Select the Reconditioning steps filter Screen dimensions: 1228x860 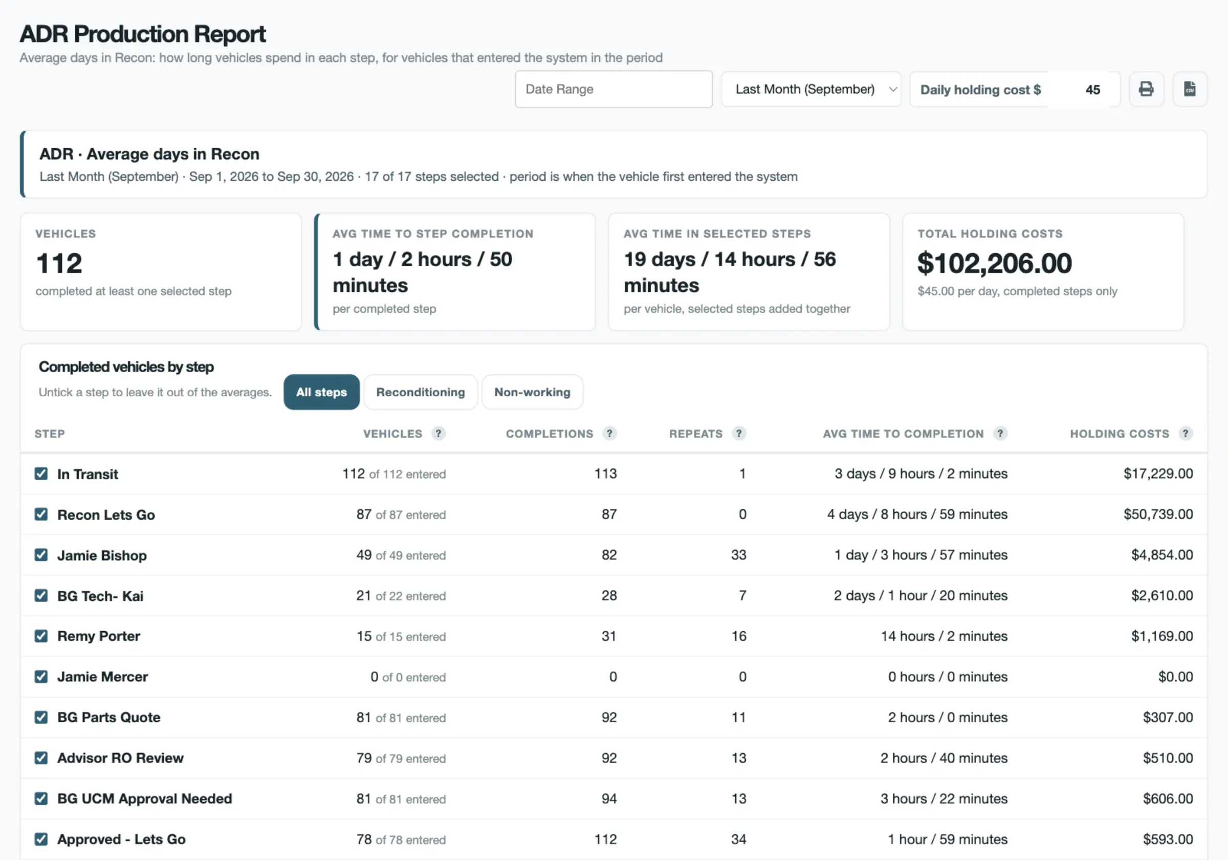pyautogui.click(x=421, y=392)
